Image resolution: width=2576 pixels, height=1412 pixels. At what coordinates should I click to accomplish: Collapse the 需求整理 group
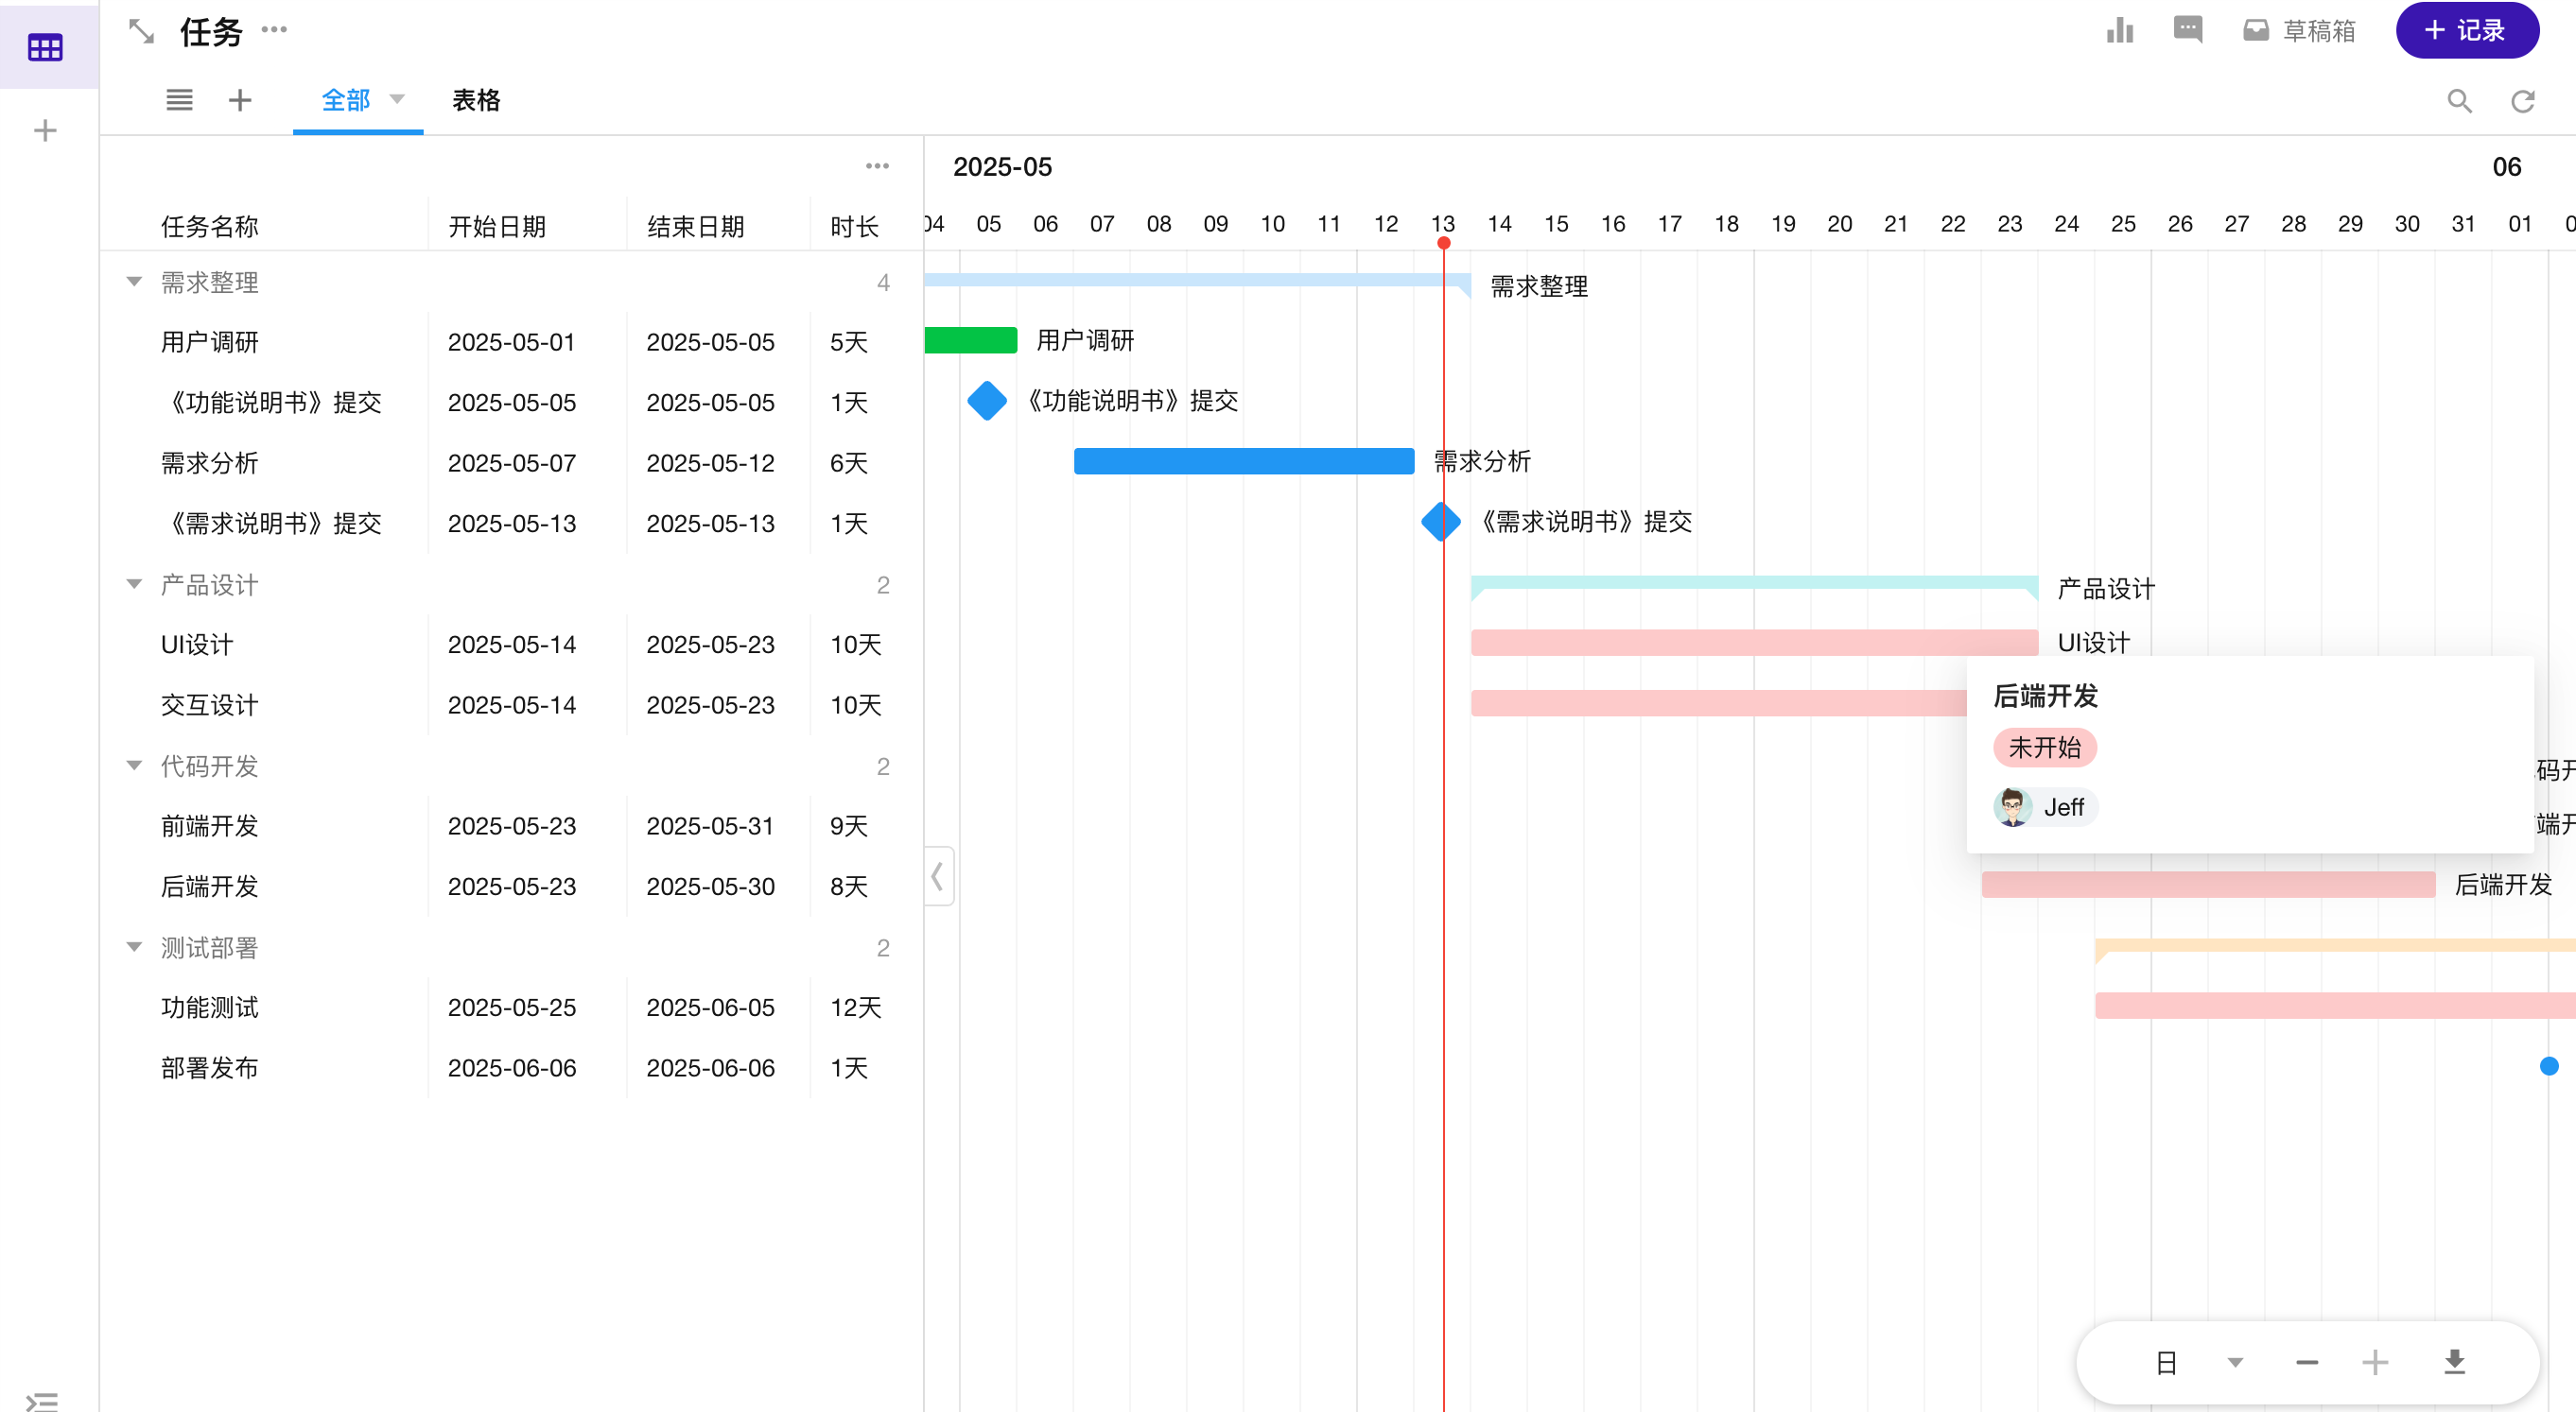tap(134, 282)
